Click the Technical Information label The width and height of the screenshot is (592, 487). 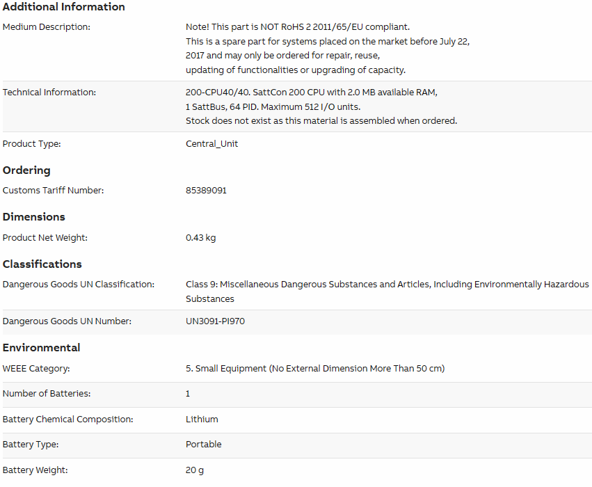point(49,92)
